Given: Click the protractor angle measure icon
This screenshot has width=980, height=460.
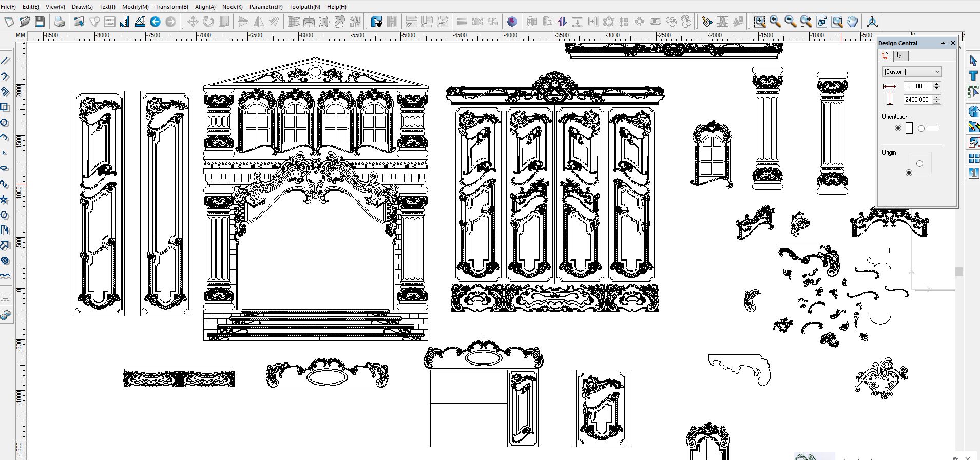Looking at the screenshot, I should pos(140,22).
